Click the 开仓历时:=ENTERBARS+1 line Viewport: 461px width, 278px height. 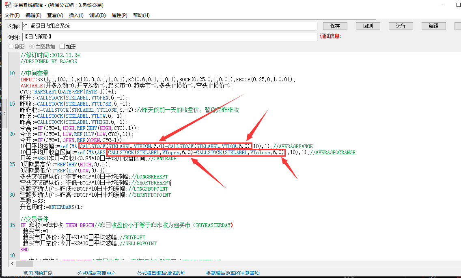coord(52,207)
